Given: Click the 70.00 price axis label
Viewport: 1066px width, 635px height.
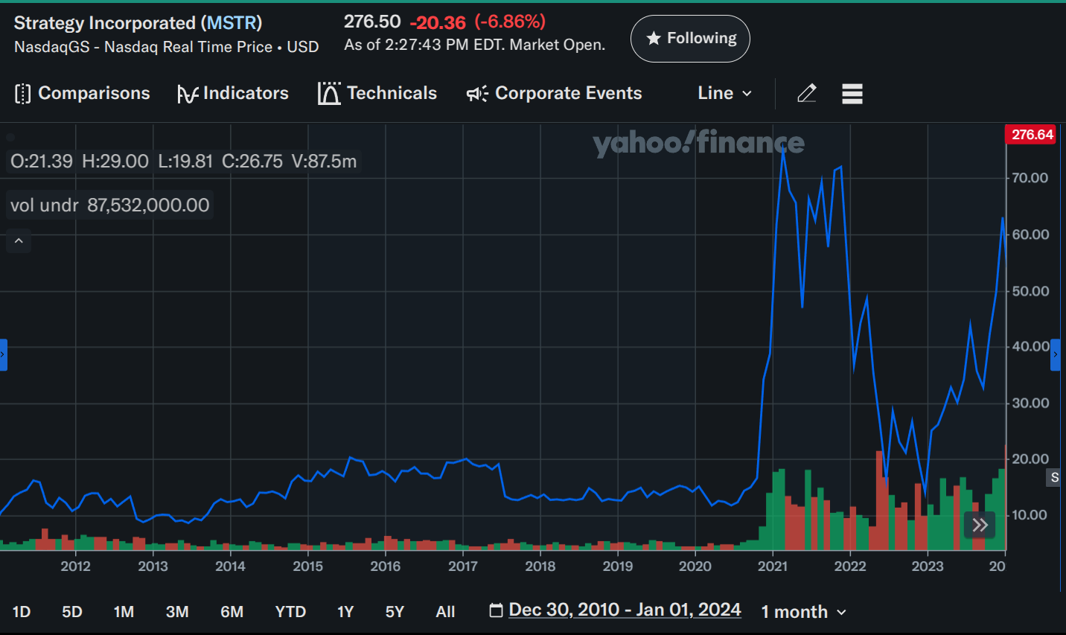Looking at the screenshot, I should (x=1030, y=178).
